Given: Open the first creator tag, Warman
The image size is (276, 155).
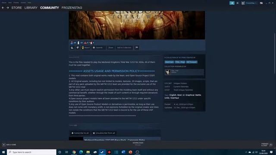Looking at the screenshot, I should tap(169, 62).
